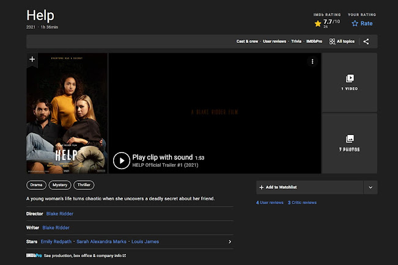Image resolution: width=398 pixels, height=265 pixels.
Task: Open Emily Redpath's profile
Action: click(x=56, y=242)
